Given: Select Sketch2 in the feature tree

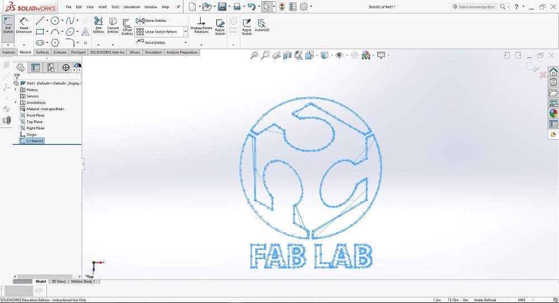Looking at the screenshot, I should pos(32,141).
